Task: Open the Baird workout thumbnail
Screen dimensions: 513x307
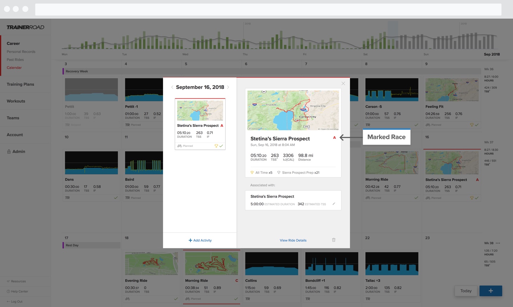Action: pyautogui.click(x=144, y=163)
